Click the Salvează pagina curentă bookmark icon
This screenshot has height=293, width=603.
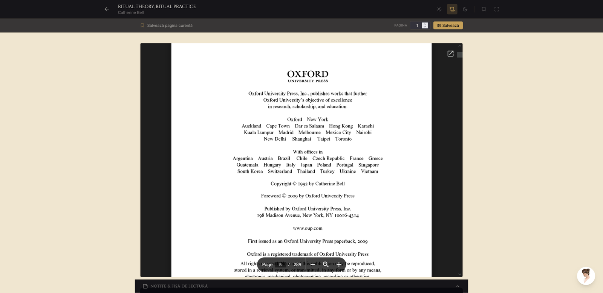coord(142,26)
